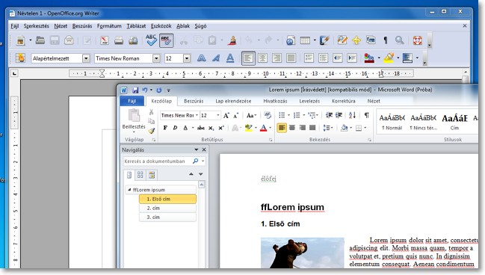Image resolution: width=485 pixels, height=275 pixels.
Task: Click the blue Fájl button in Word
Action: (x=132, y=101)
